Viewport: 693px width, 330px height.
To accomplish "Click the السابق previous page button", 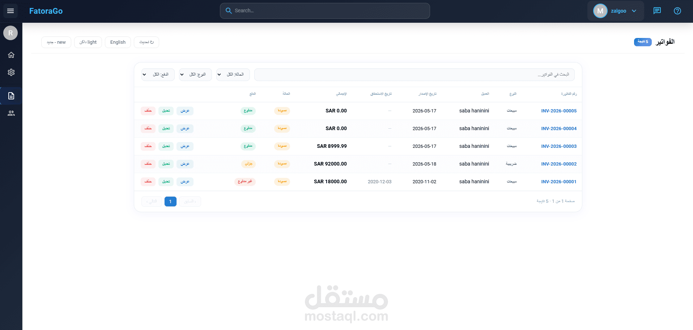I will (190, 202).
